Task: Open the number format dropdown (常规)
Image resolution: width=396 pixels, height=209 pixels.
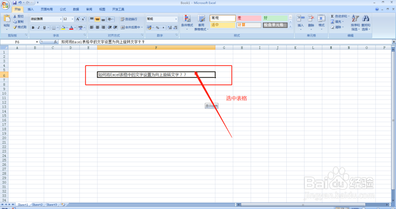Action: 176,19
